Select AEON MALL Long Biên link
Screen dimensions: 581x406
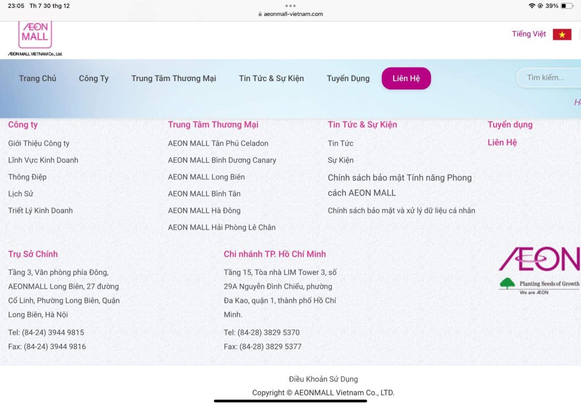[x=207, y=177]
